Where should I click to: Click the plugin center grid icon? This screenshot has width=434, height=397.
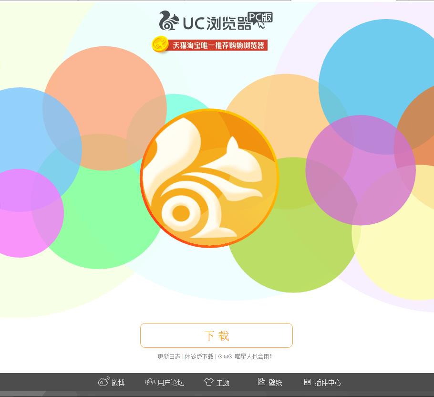click(307, 382)
